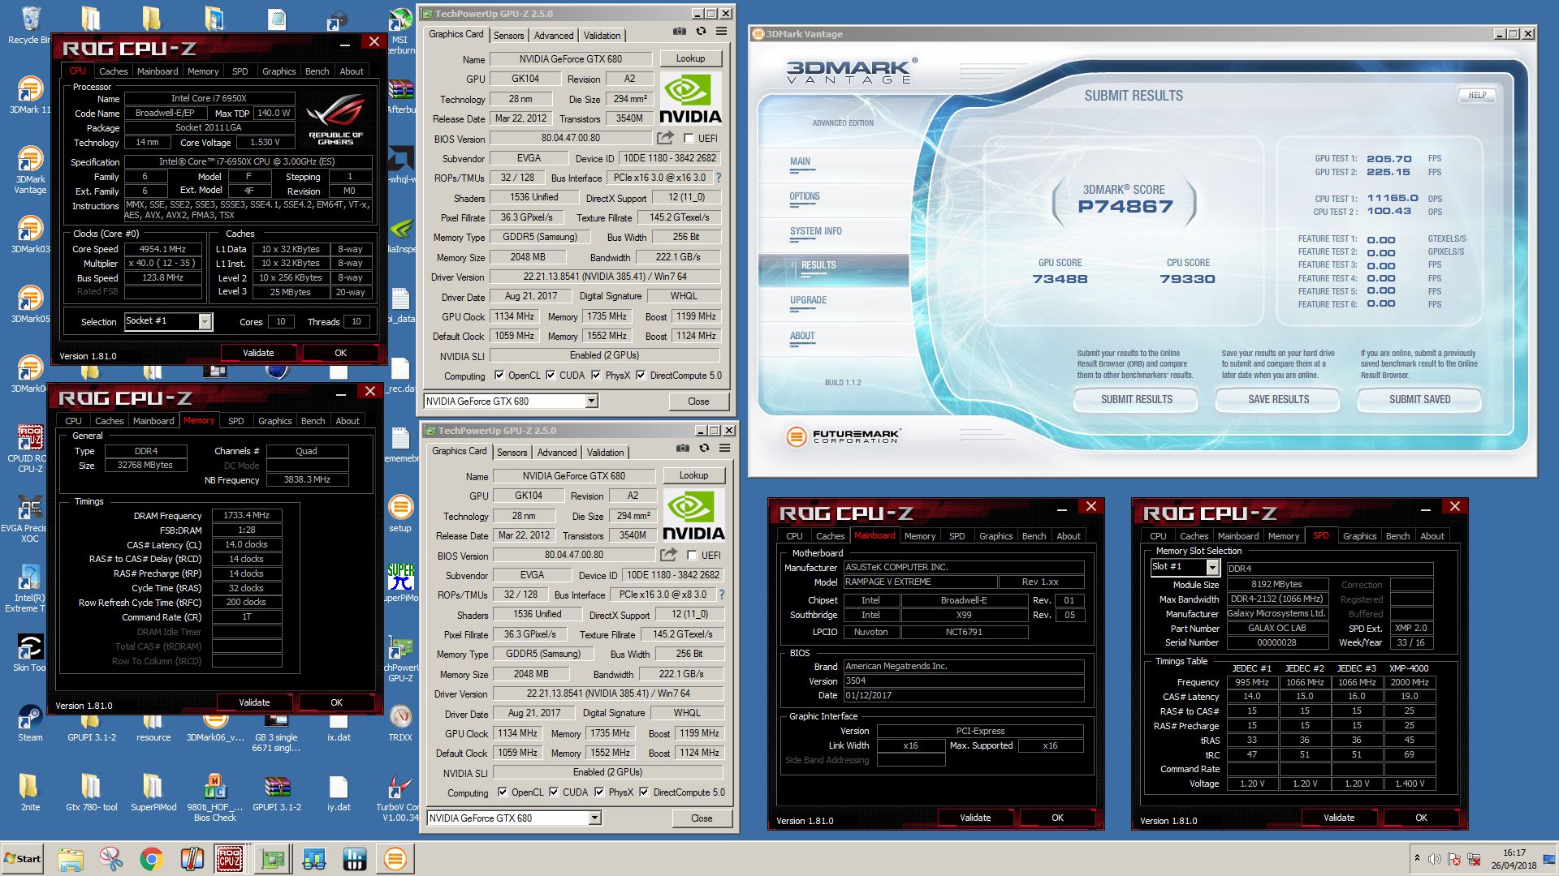Viewport: 1559px width, 876px height.
Task: Toggle OpenCL checkbox in top GPU-Z window
Action: point(500,376)
